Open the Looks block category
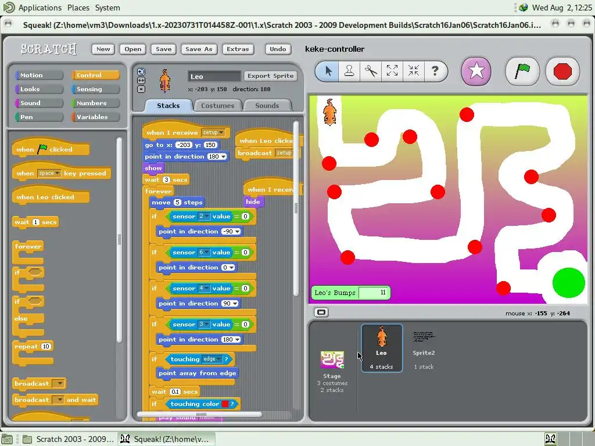Image resolution: width=595 pixels, height=446 pixels. [x=39, y=89]
